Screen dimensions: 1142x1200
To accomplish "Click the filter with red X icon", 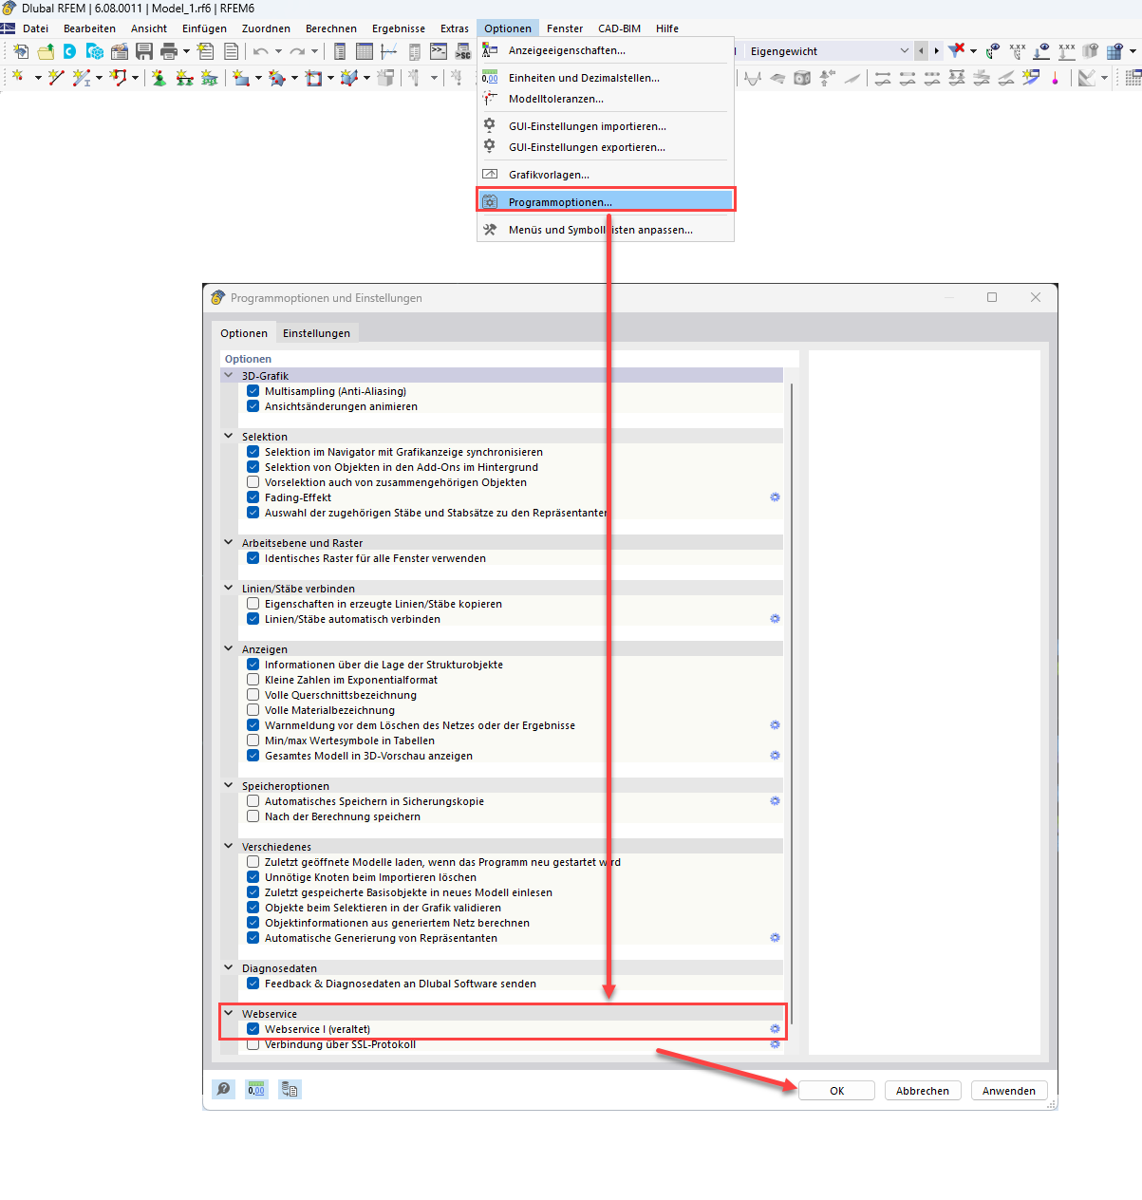I will [957, 50].
